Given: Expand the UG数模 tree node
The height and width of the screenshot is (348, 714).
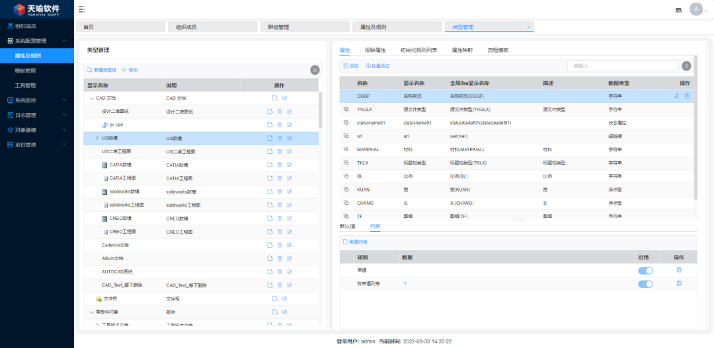Looking at the screenshot, I should pyautogui.click(x=97, y=138).
